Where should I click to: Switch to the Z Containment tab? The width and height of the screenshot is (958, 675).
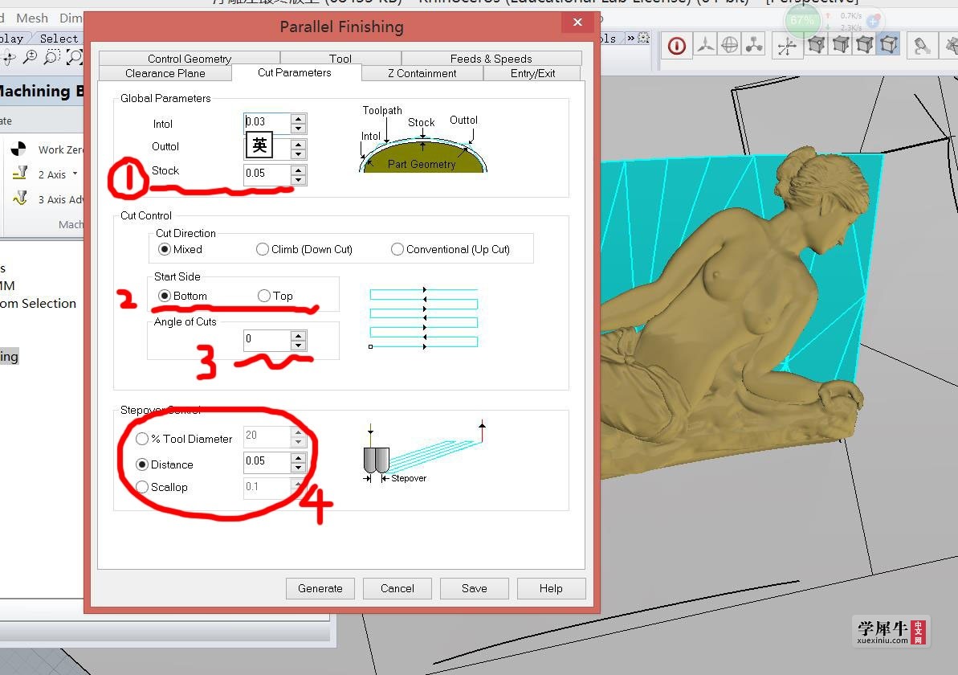[x=422, y=73]
